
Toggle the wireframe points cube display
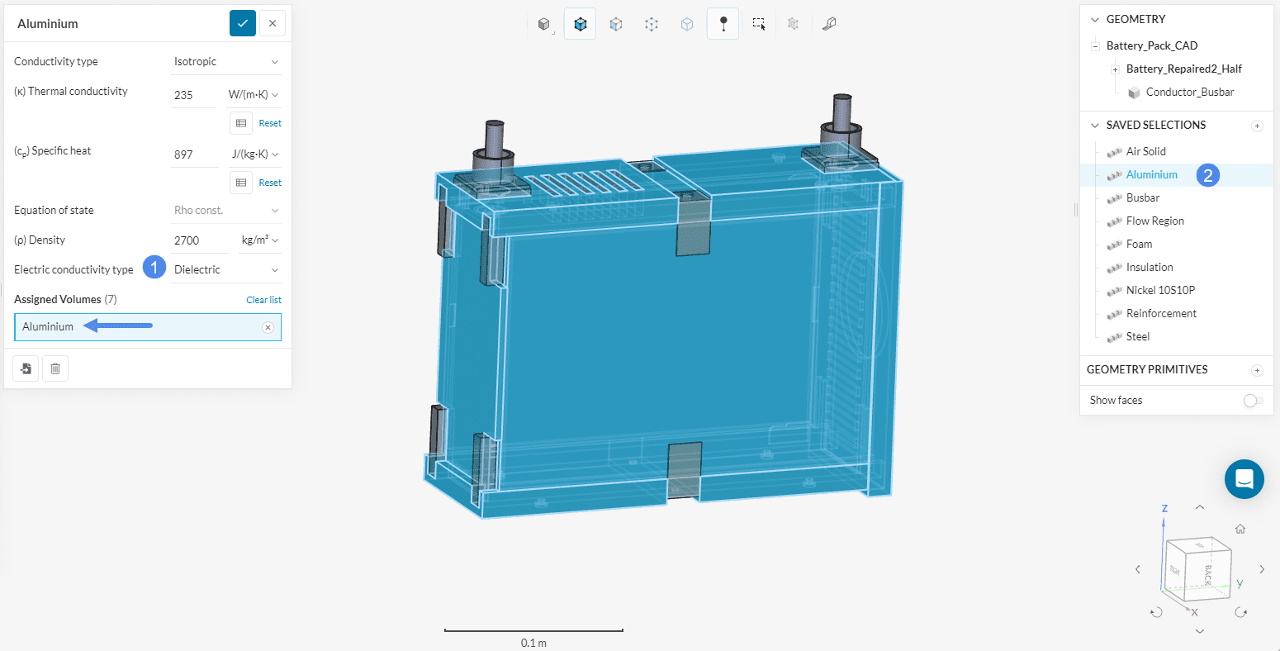coord(652,24)
